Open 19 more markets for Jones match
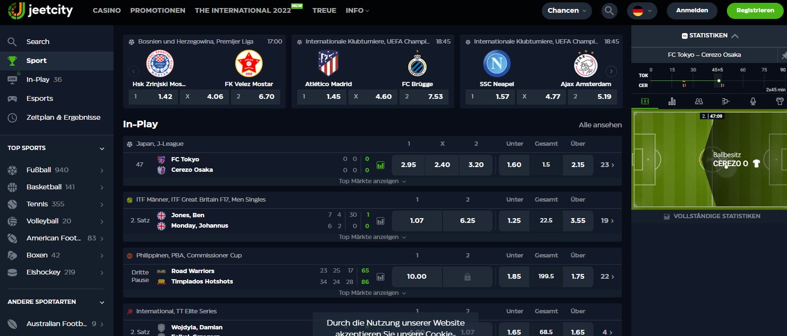787x336 pixels. (607, 221)
